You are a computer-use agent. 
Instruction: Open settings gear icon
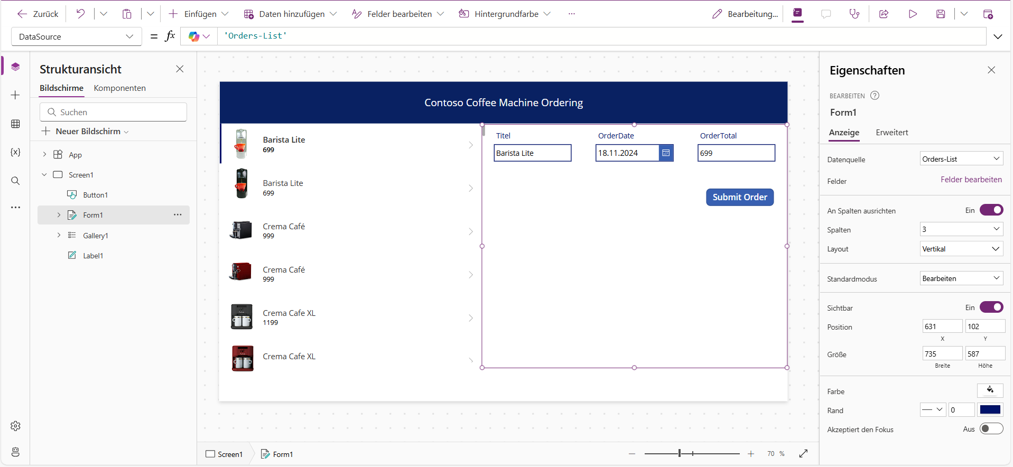(x=15, y=426)
